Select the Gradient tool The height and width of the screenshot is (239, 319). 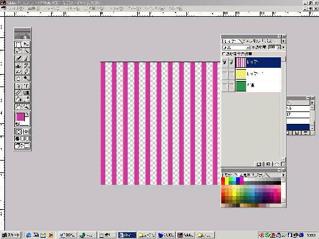pyautogui.click(x=26, y=93)
